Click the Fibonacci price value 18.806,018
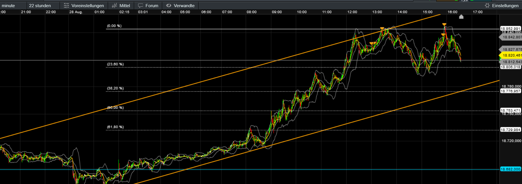Image resolution: width=522 pixels, height=184 pixels. click(x=511, y=67)
